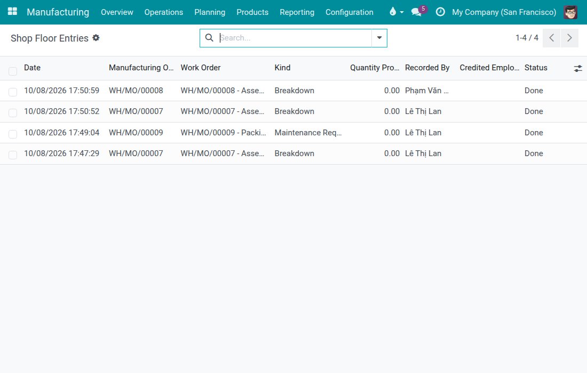
Task: Open the user avatar menu
Action: click(570, 12)
